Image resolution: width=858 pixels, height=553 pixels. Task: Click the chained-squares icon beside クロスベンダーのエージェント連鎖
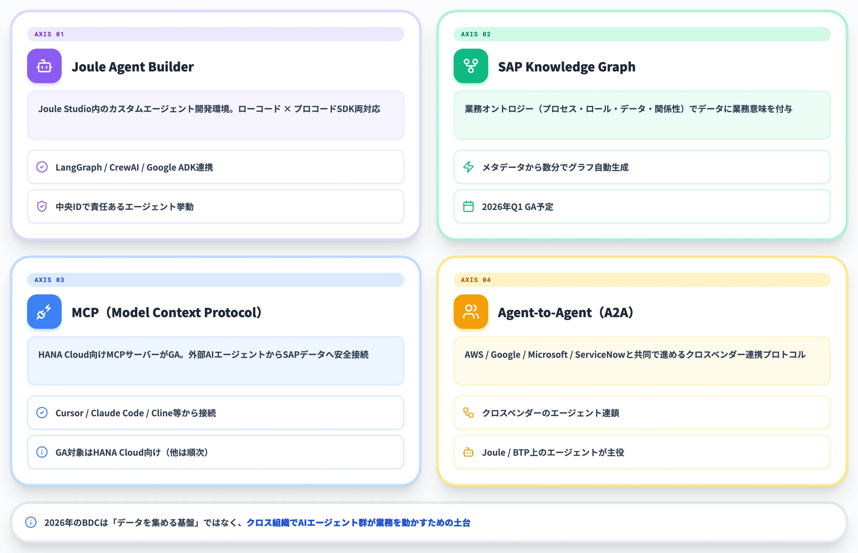coord(468,413)
